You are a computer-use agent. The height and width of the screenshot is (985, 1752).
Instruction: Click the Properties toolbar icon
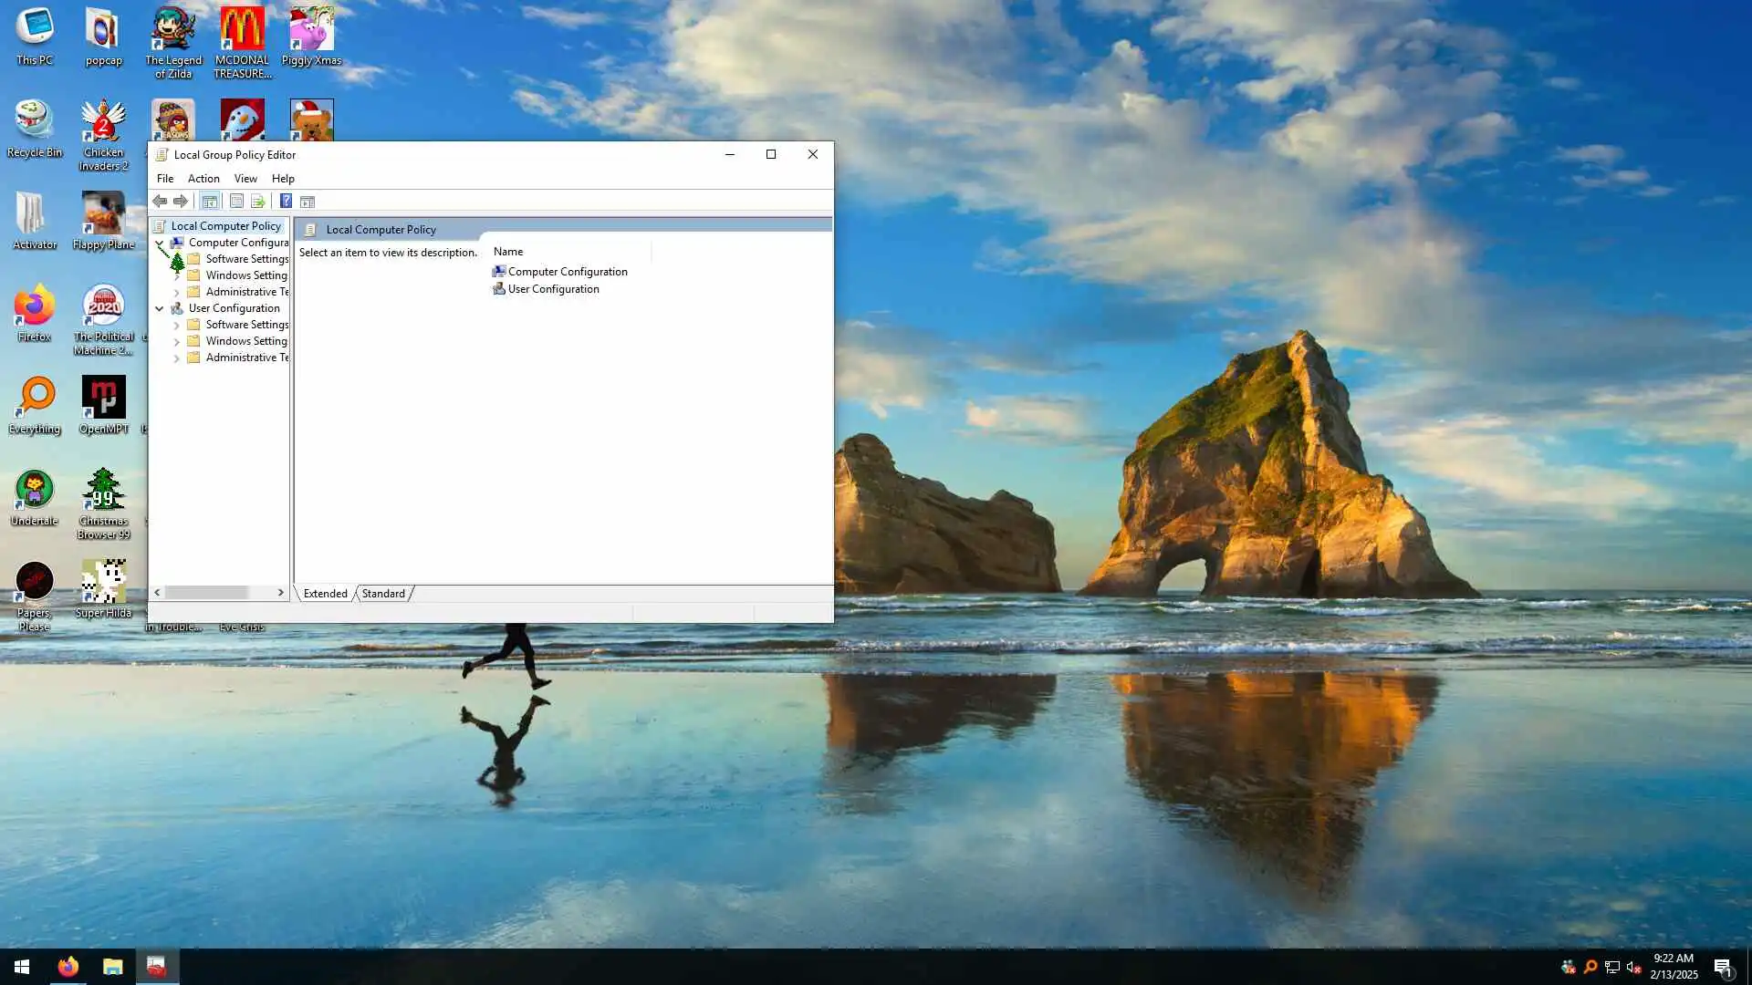pyautogui.click(x=236, y=202)
